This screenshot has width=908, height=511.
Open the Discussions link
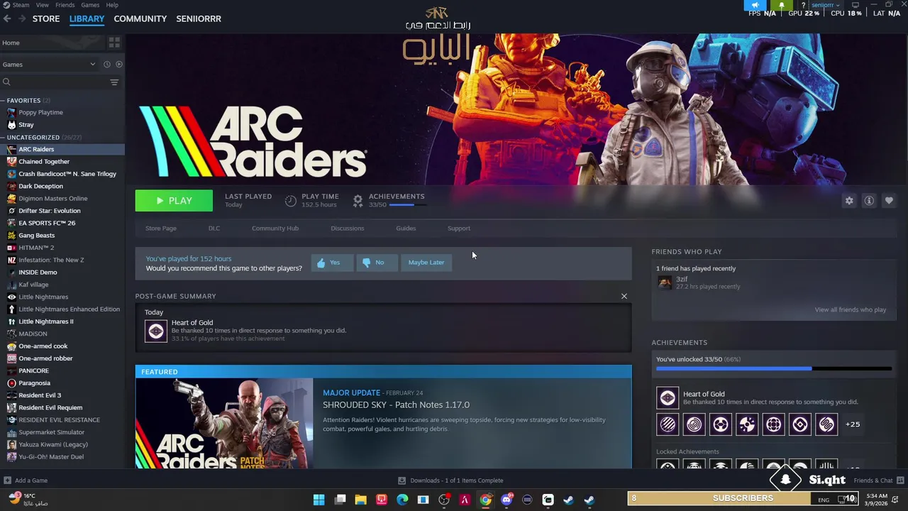coord(348,229)
